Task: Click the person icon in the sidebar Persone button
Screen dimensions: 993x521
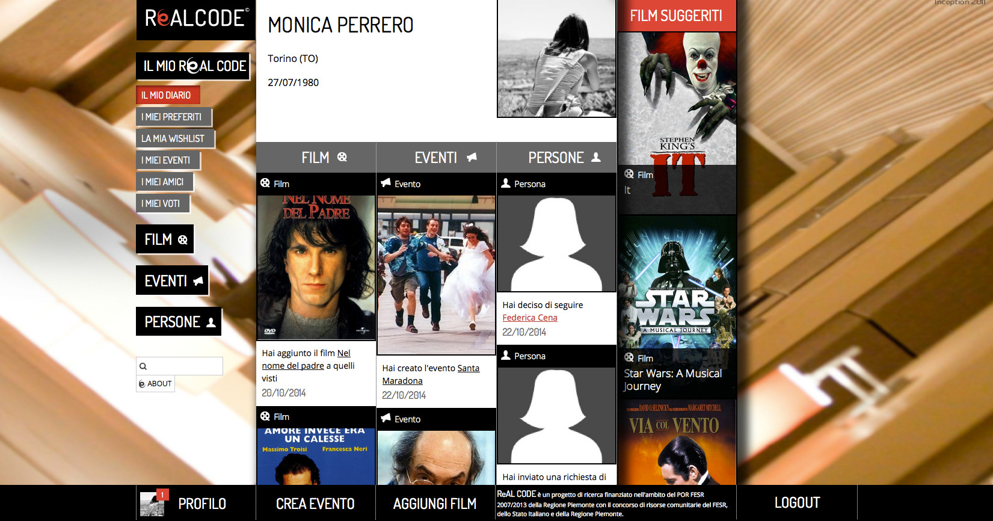Action: 211,322
